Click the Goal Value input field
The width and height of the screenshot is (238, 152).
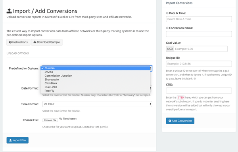click(x=201, y=49)
